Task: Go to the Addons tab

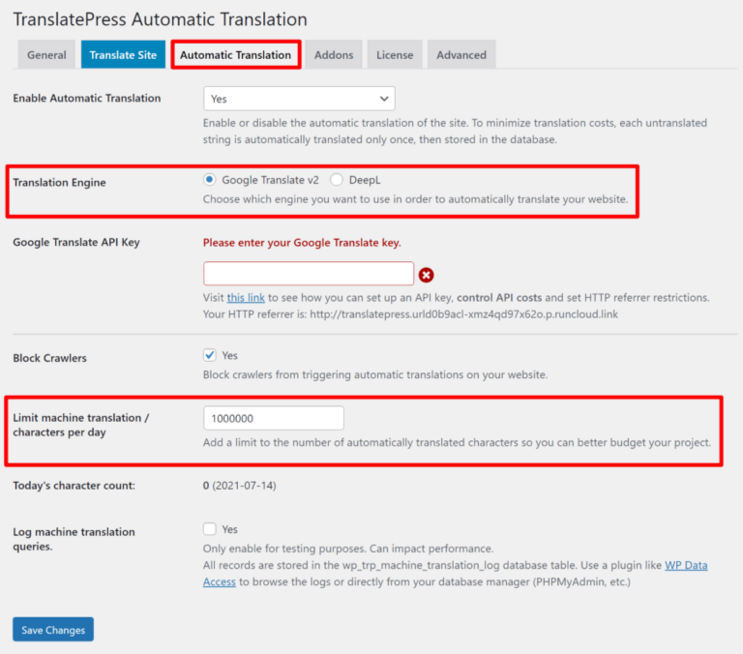Action: [334, 55]
